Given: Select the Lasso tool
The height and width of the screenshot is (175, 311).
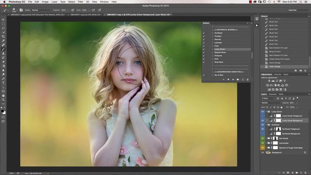Looking at the screenshot, I should [x=3, y=28].
